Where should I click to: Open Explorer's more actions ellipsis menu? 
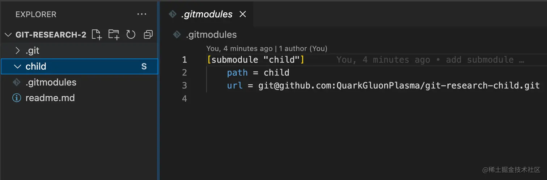pyautogui.click(x=142, y=14)
